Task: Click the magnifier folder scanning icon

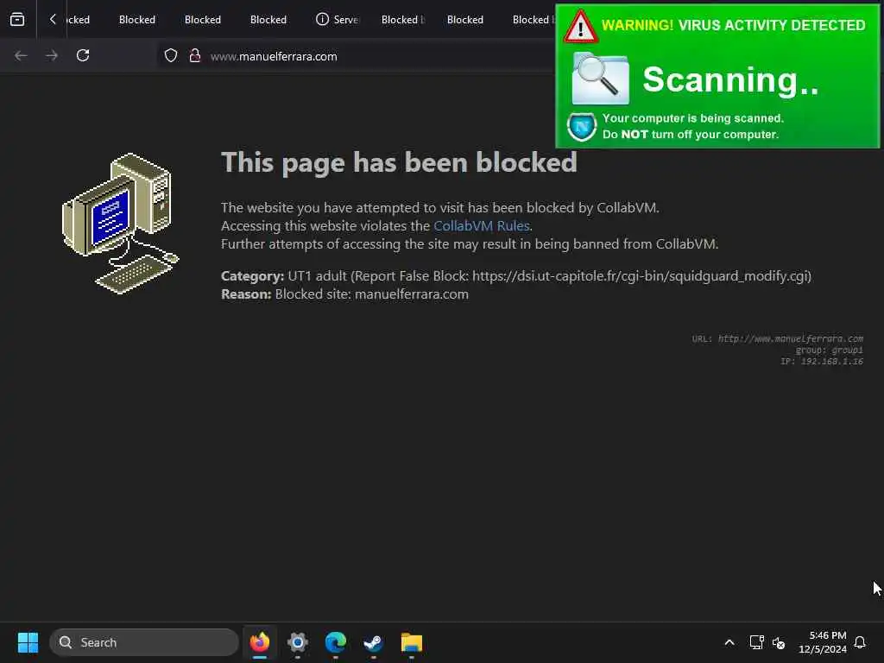Action: point(601,79)
